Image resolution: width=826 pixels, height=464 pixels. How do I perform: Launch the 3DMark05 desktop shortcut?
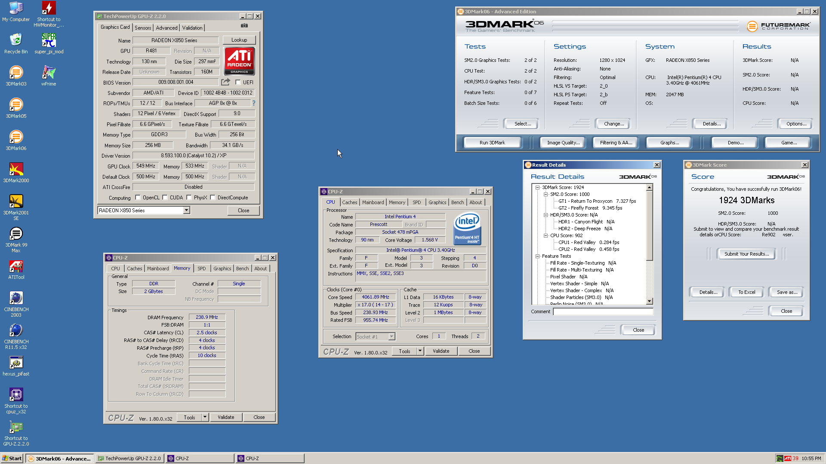pyautogui.click(x=16, y=108)
